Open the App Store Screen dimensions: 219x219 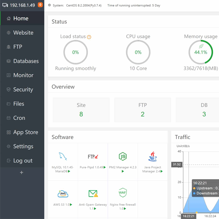coord(22,132)
